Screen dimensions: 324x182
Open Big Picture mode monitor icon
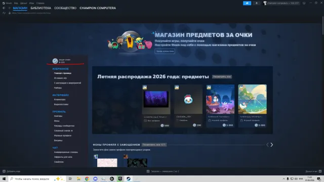[x=304, y=3]
